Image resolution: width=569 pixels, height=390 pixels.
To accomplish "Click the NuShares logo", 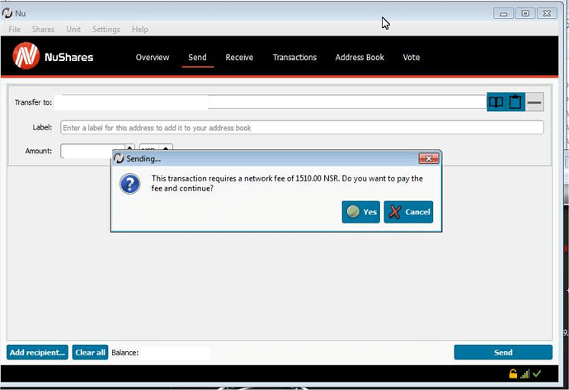I will [x=26, y=56].
